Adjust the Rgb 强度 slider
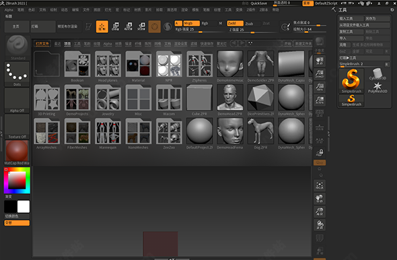Image resolution: width=397 pixels, height=260 pixels. point(201,30)
